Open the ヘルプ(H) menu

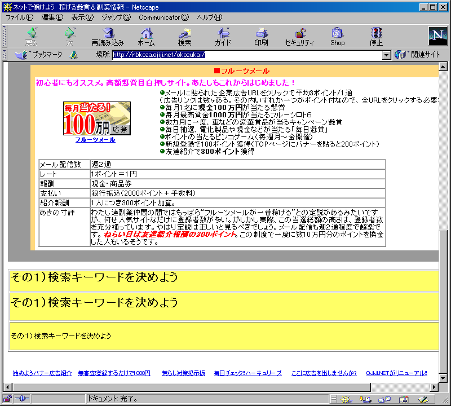pyautogui.click(x=210, y=17)
